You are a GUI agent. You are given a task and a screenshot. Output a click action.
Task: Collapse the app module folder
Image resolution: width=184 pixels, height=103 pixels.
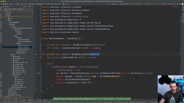pyautogui.click(x=5, y=15)
